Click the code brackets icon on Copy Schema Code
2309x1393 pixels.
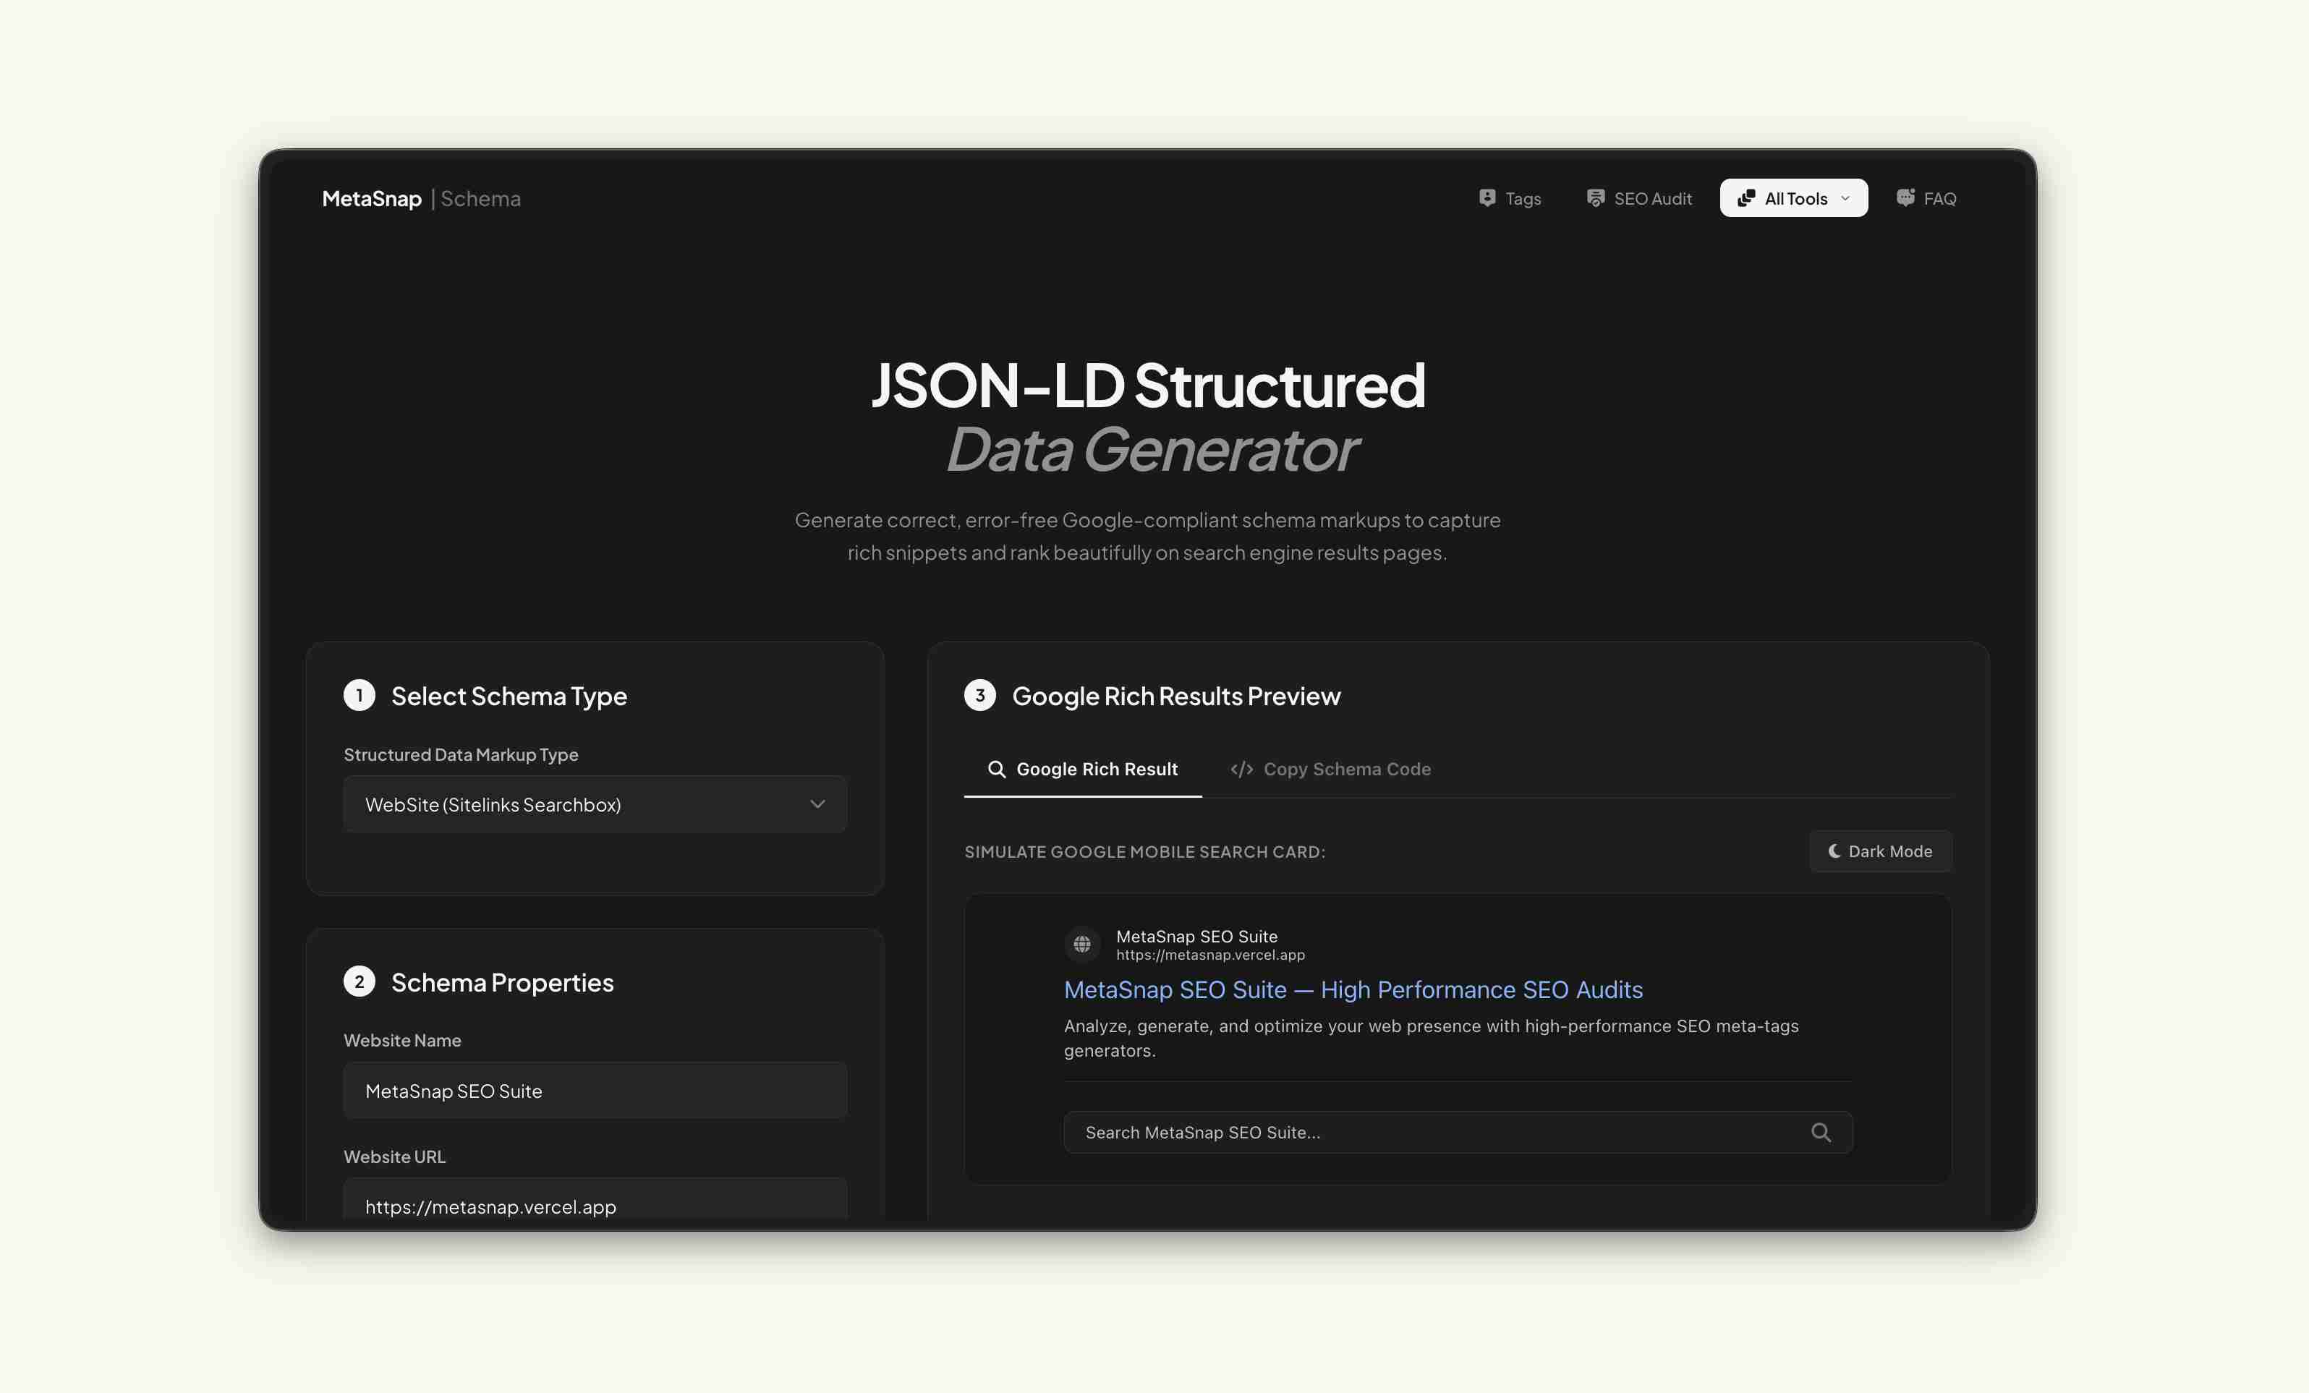click(1241, 769)
